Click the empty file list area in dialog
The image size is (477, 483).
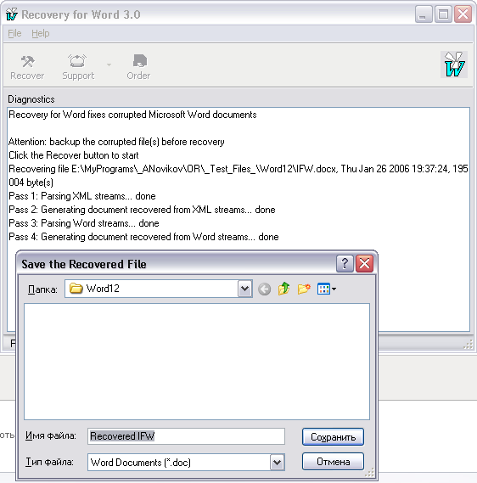(197, 362)
